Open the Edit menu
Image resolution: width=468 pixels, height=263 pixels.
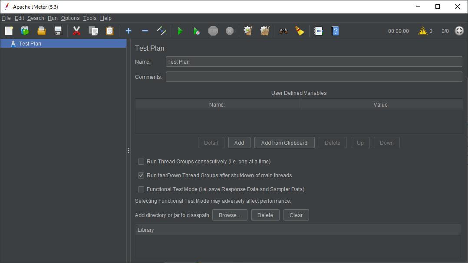click(19, 18)
